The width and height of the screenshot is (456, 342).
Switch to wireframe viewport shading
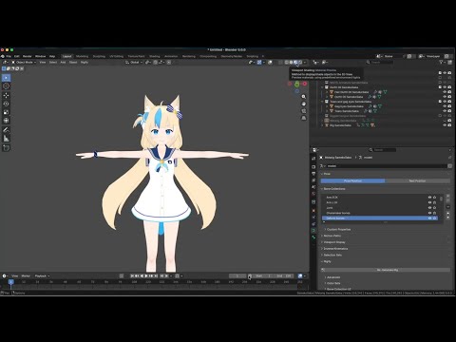(x=287, y=63)
